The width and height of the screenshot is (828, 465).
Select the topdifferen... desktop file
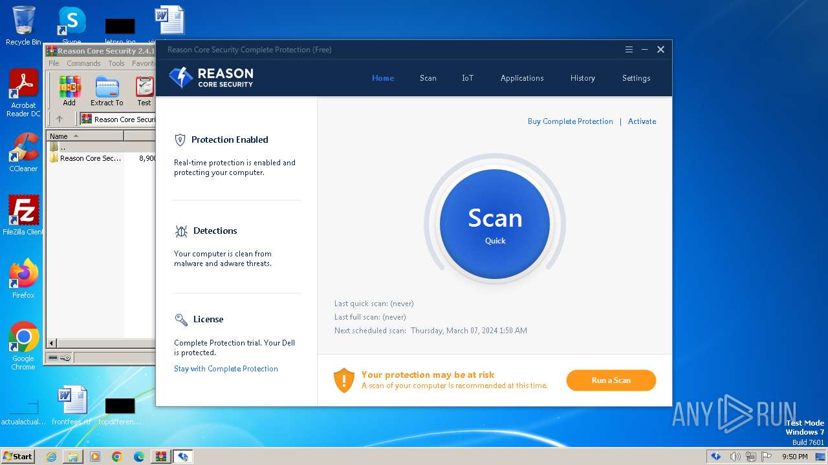tap(120, 411)
